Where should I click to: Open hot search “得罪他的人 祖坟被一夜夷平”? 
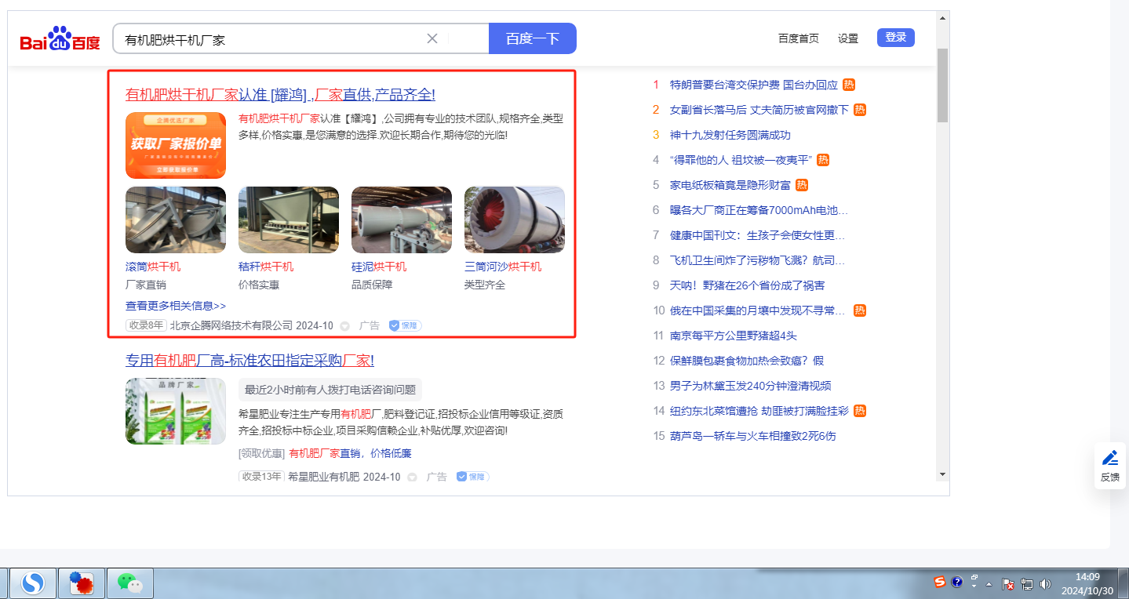pyautogui.click(x=741, y=160)
